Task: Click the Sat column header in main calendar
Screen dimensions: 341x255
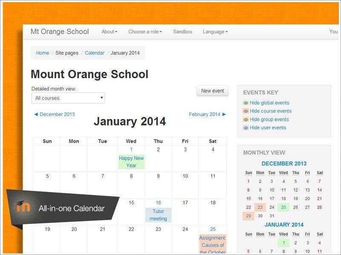Action: pos(213,142)
